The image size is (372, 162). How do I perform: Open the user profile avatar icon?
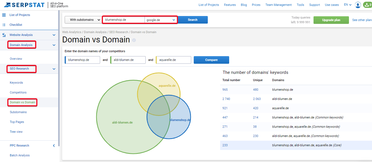click(x=358, y=5)
